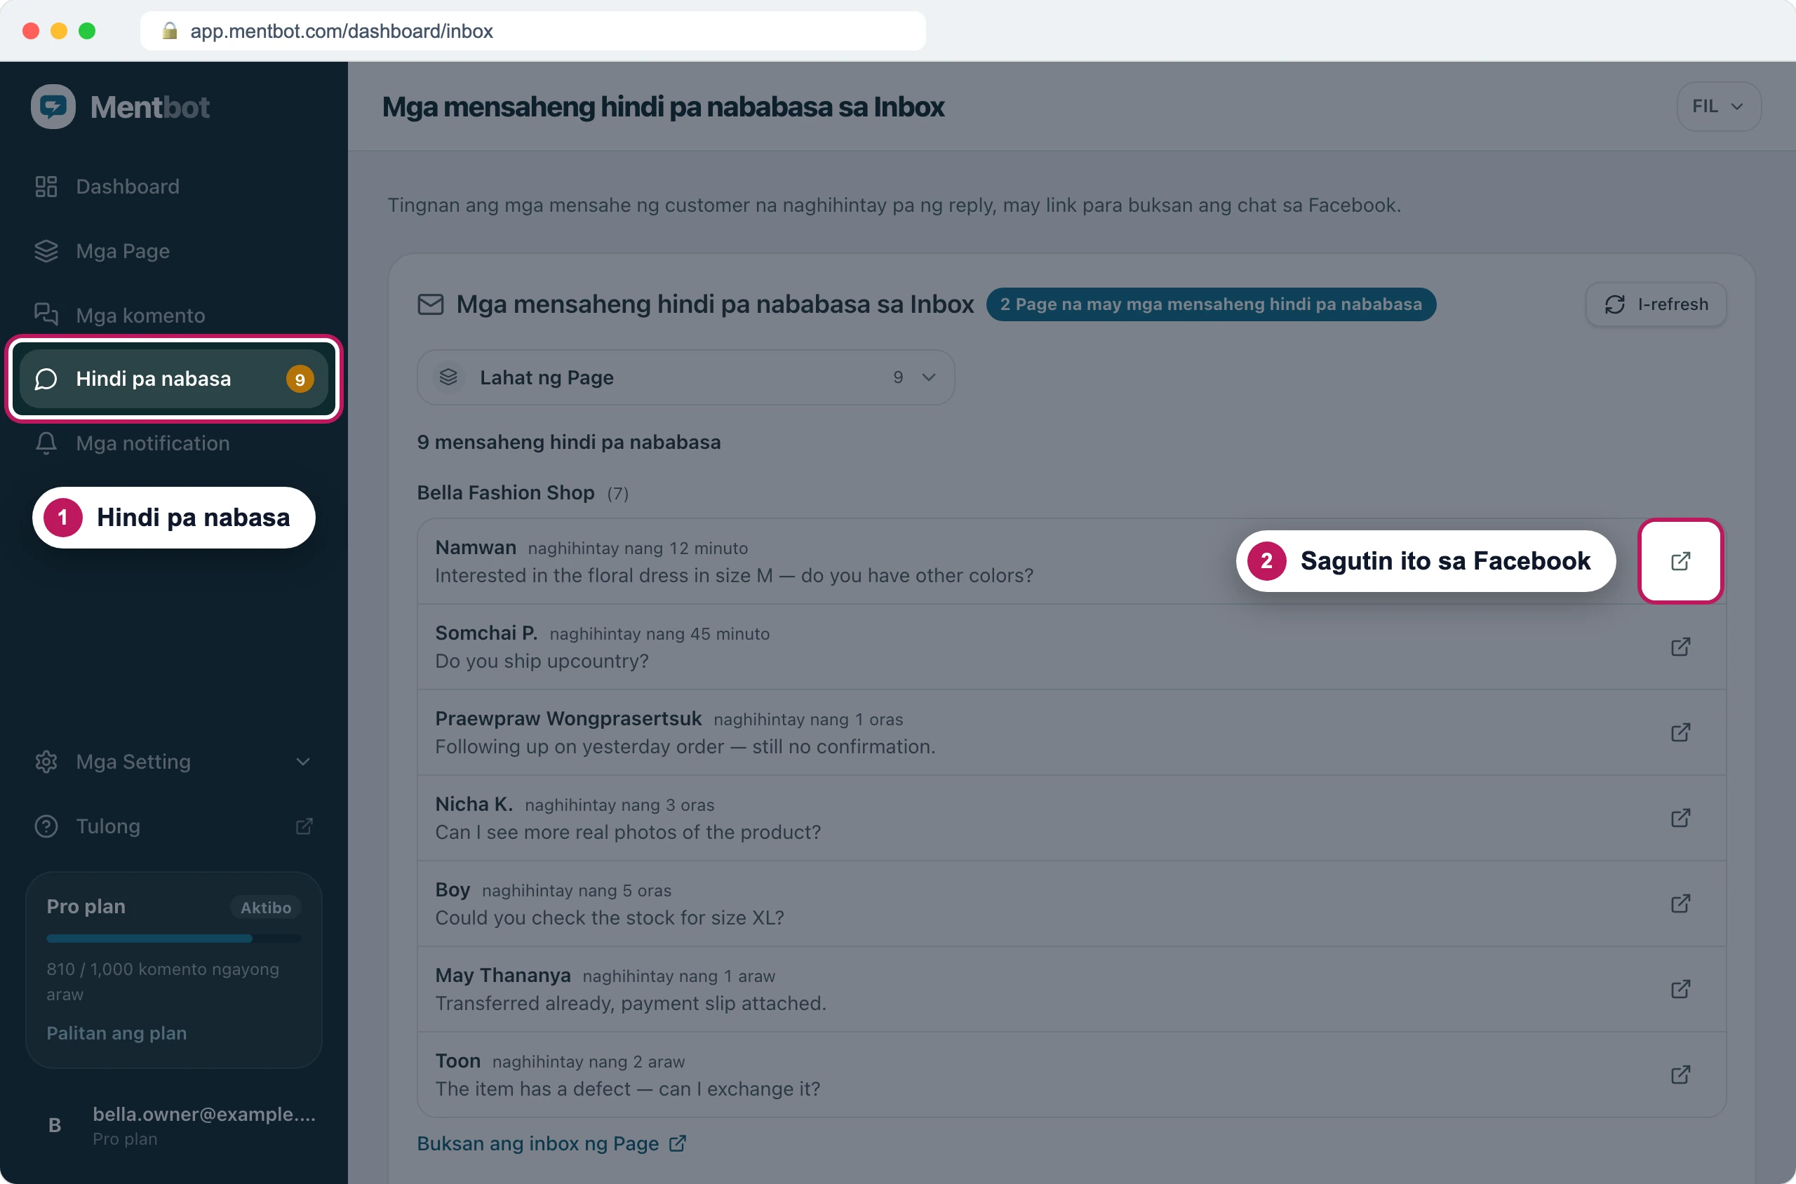Viewport: 1796px width, 1184px height.
Task: Open the FIL language dropdown
Action: coord(1718,107)
